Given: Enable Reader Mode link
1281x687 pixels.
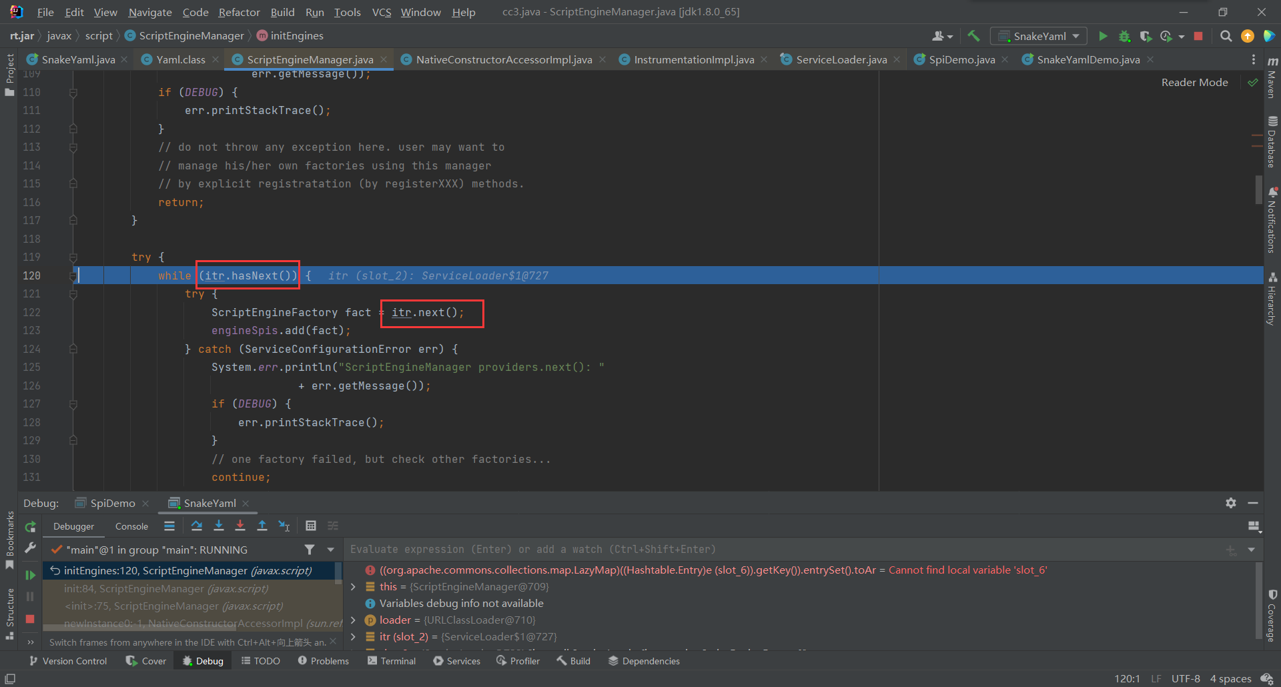Looking at the screenshot, I should click(x=1194, y=82).
